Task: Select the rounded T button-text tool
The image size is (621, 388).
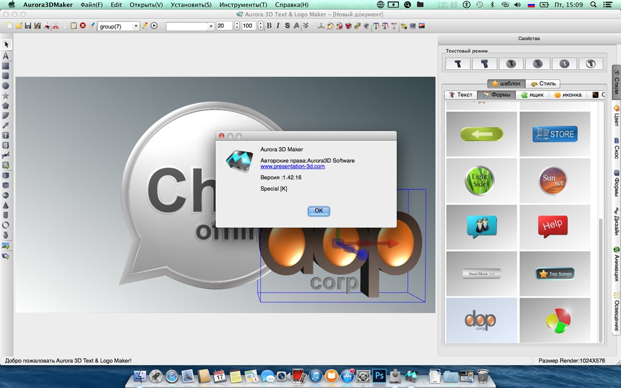Action: (x=6, y=136)
